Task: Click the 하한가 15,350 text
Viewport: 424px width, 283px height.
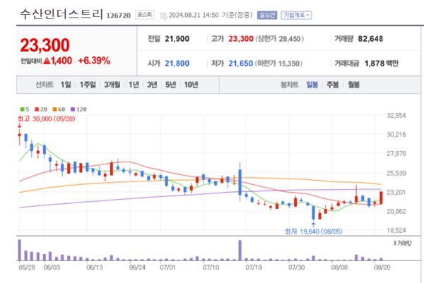Action: point(279,64)
